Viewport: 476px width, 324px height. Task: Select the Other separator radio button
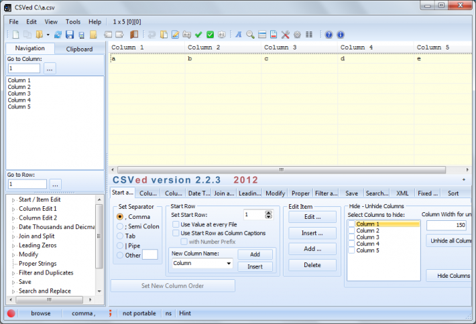(120, 255)
